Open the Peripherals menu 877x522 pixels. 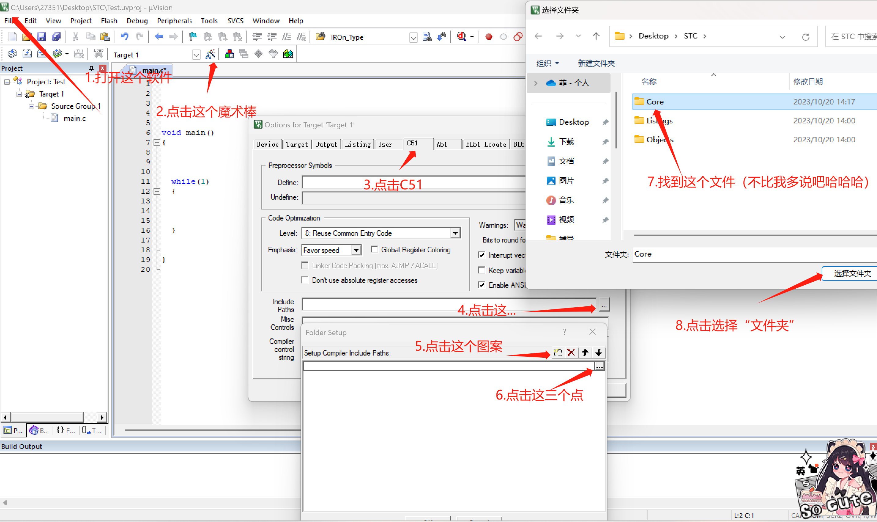(174, 21)
